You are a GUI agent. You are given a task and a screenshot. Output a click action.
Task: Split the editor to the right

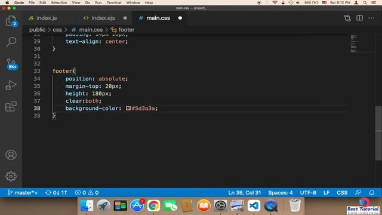pyautogui.click(x=359, y=18)
